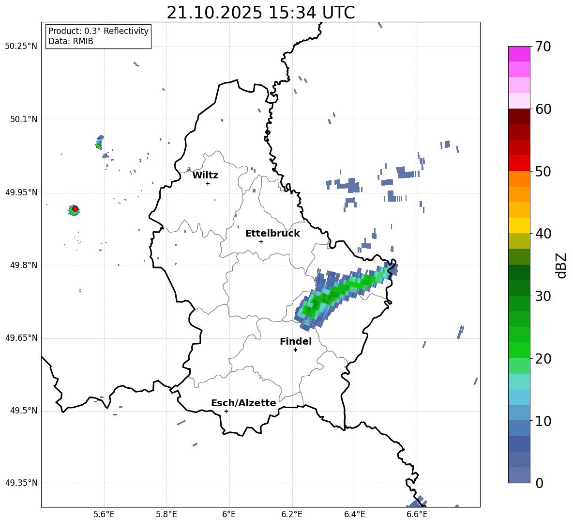Click the small echo cluster near 50.05°N 5.6°E
The width and height of the screenshot is (573, 524).
pyautogui.click(x=99, y=142)
